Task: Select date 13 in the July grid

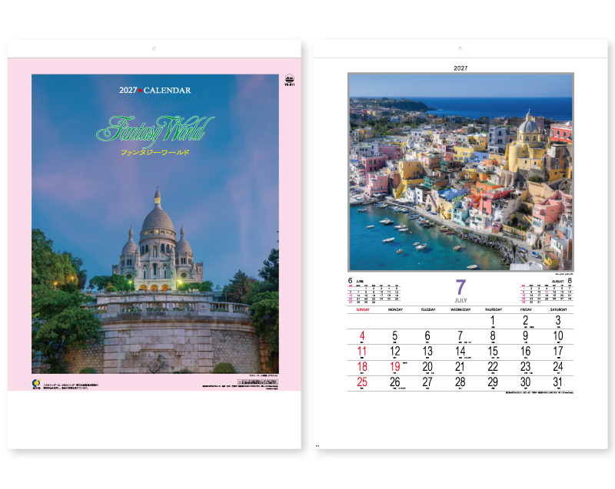Action: pos(427,351)
